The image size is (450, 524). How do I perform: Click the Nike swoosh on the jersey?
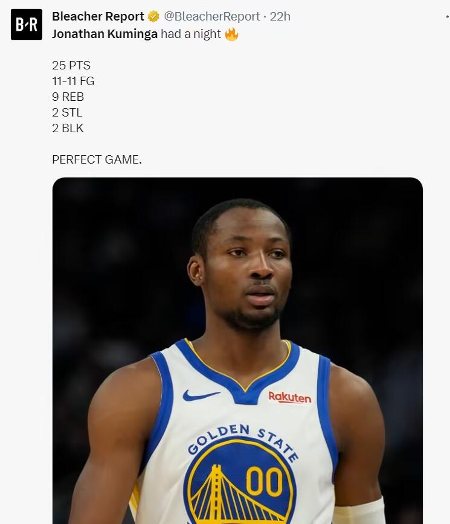click(x=201, y=395)
